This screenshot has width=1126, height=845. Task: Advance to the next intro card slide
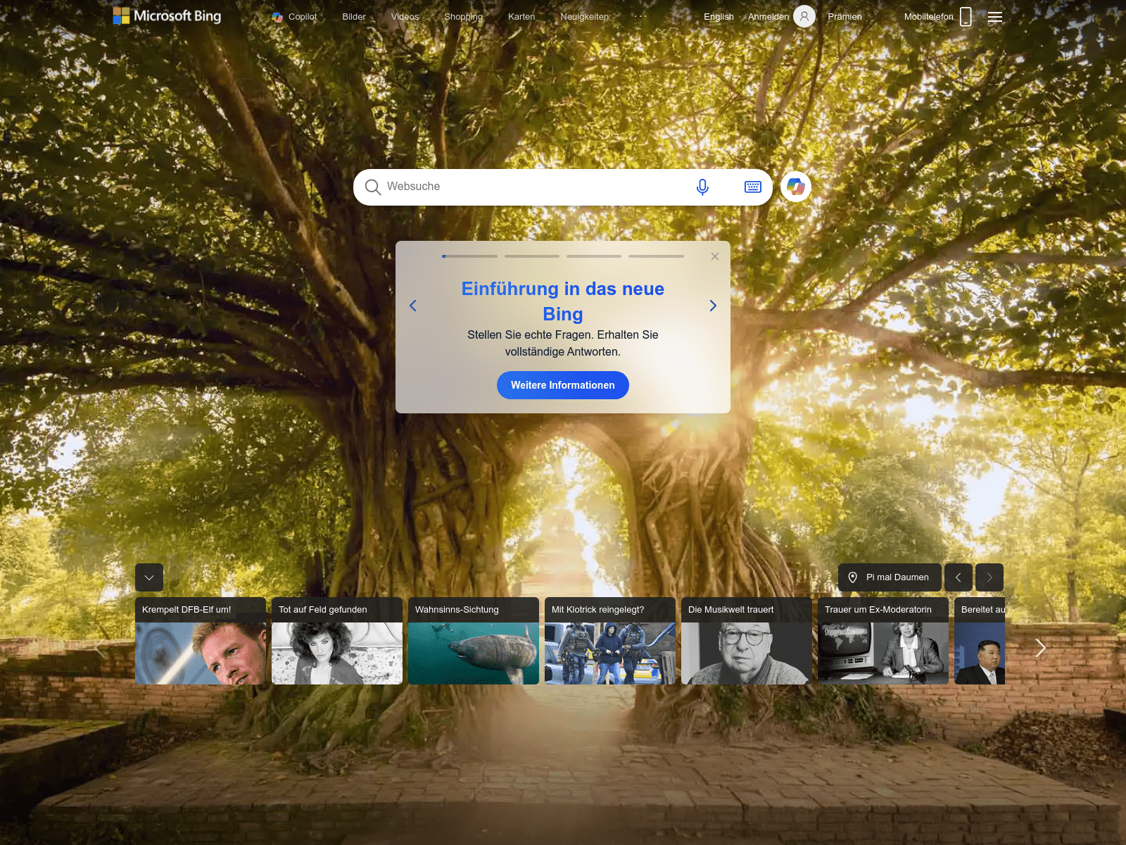pos(713,306)
